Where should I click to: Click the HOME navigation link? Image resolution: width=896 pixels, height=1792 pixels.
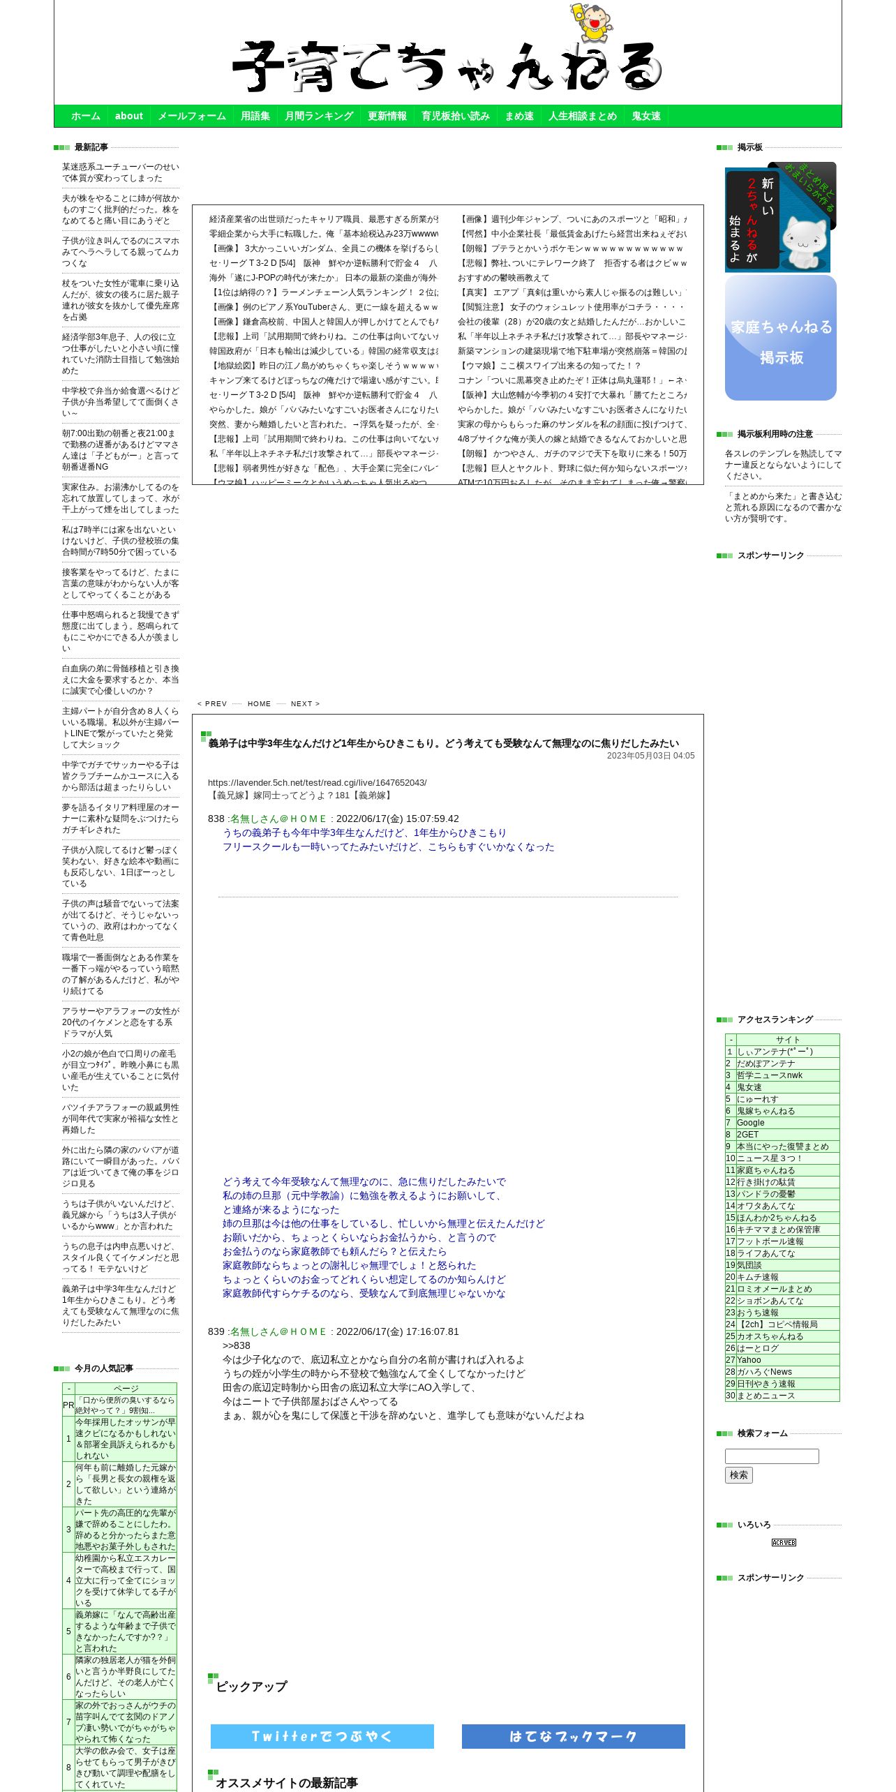click(x=259, y=703)
